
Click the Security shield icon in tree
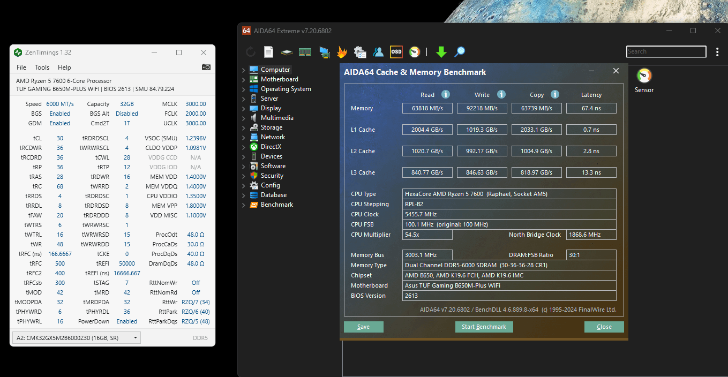pos(254,176)
